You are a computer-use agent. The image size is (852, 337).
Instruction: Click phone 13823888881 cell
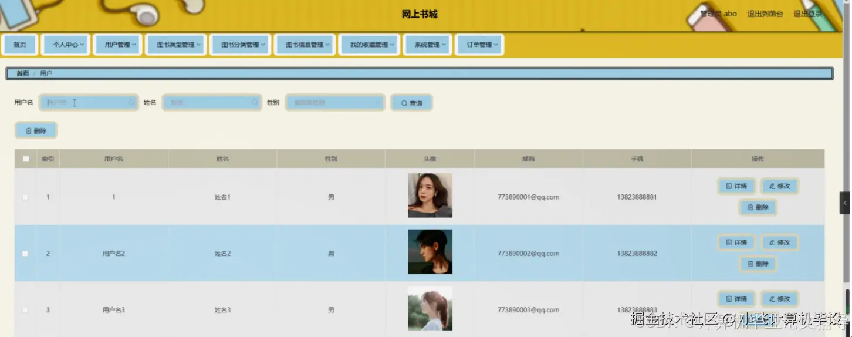point(637,197)
